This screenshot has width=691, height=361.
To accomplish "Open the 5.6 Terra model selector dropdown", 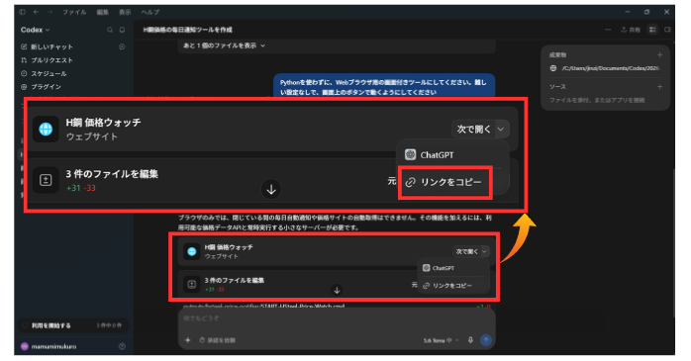I will tap(442, 340).
